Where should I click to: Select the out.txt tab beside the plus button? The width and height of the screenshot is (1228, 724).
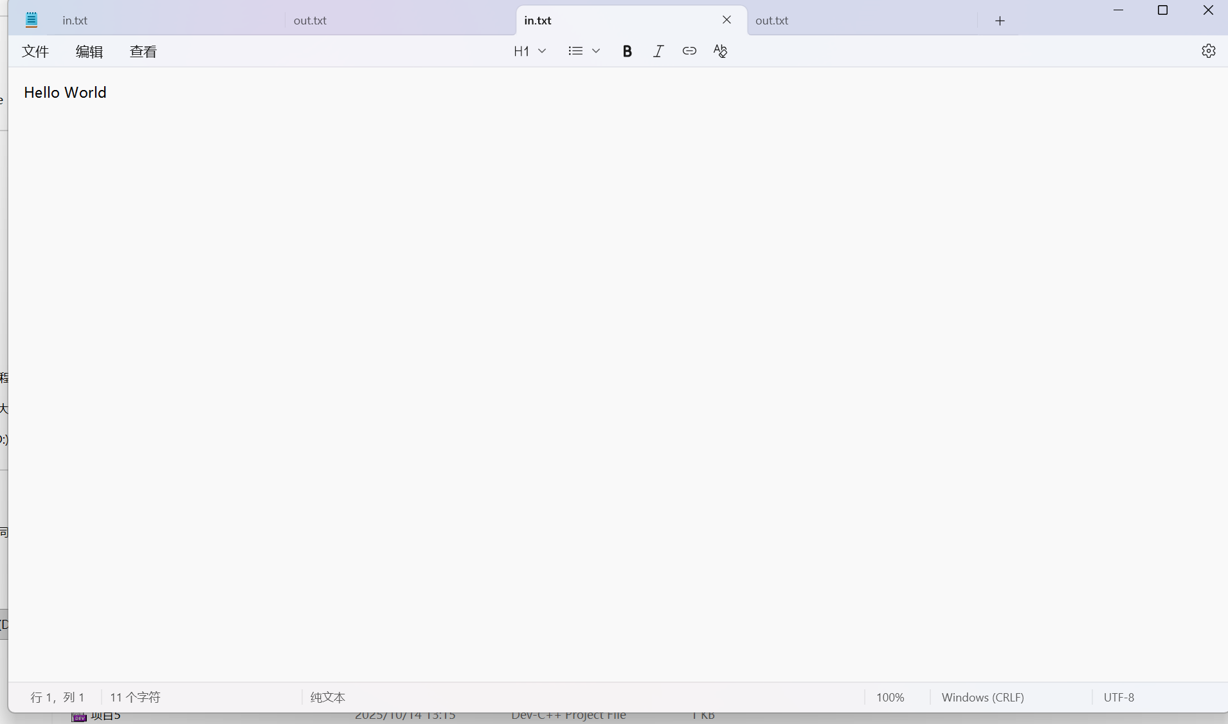[x=862, y=21]
